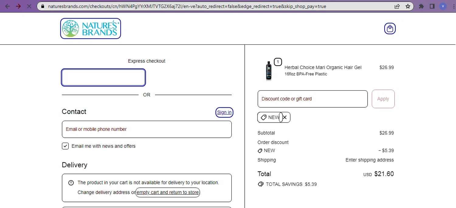Open the browser extensions puzzle menu
The width and height of the screenshot is (456, 208).
tap(421, 6)
